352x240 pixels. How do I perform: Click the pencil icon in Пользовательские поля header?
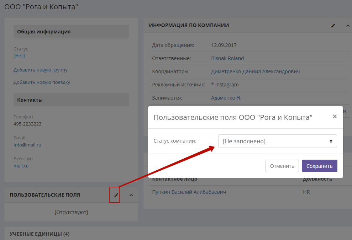(116, 195)
